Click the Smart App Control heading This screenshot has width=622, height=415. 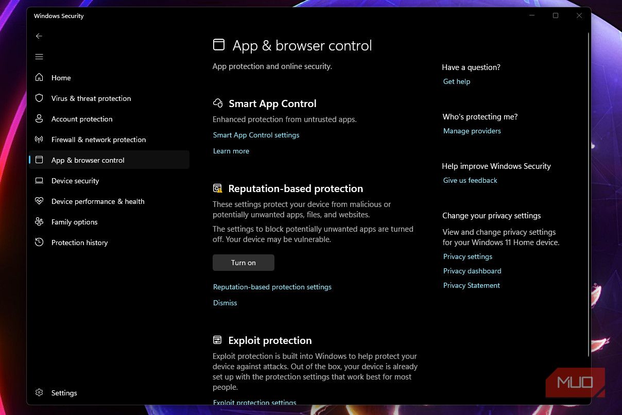click(272, 103)
